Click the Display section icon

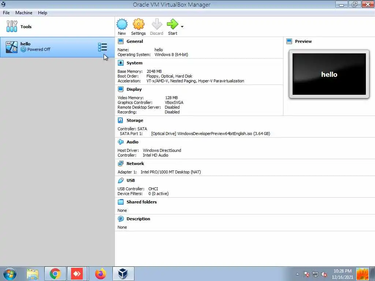click(x=121, y=89)
